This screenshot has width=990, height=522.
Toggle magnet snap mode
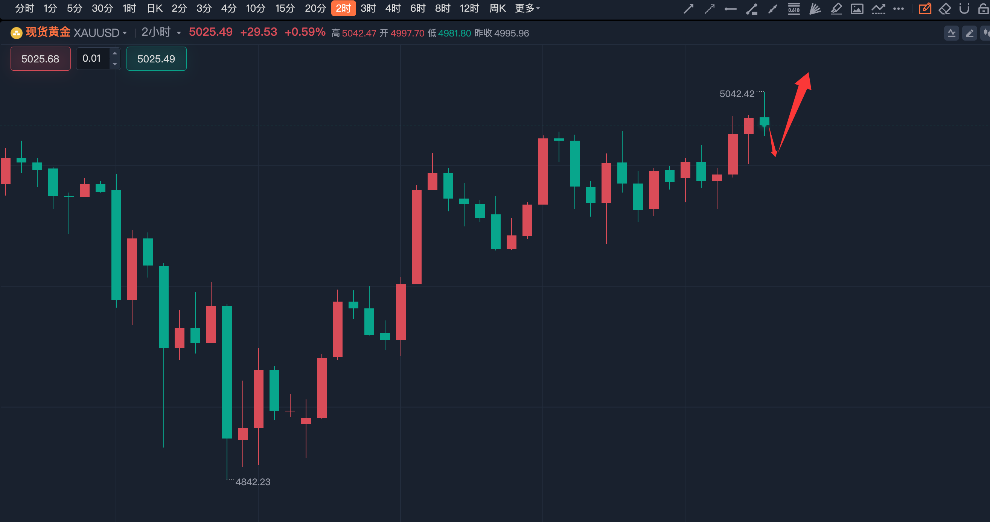coord(964,8)
